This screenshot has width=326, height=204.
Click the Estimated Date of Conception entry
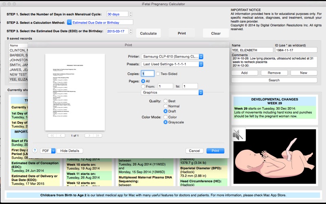coord(35,167)
